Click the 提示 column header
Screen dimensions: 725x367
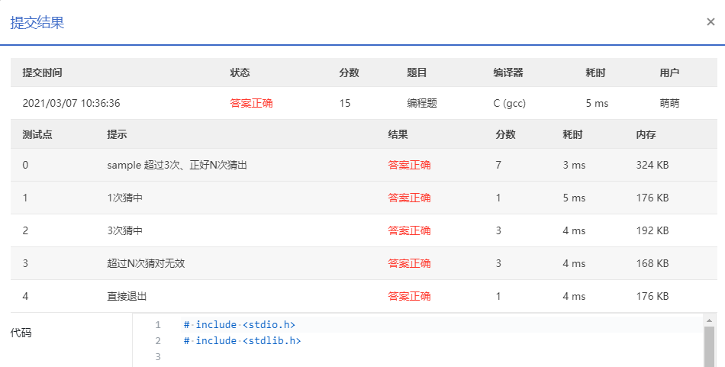(x=117, y=134)
